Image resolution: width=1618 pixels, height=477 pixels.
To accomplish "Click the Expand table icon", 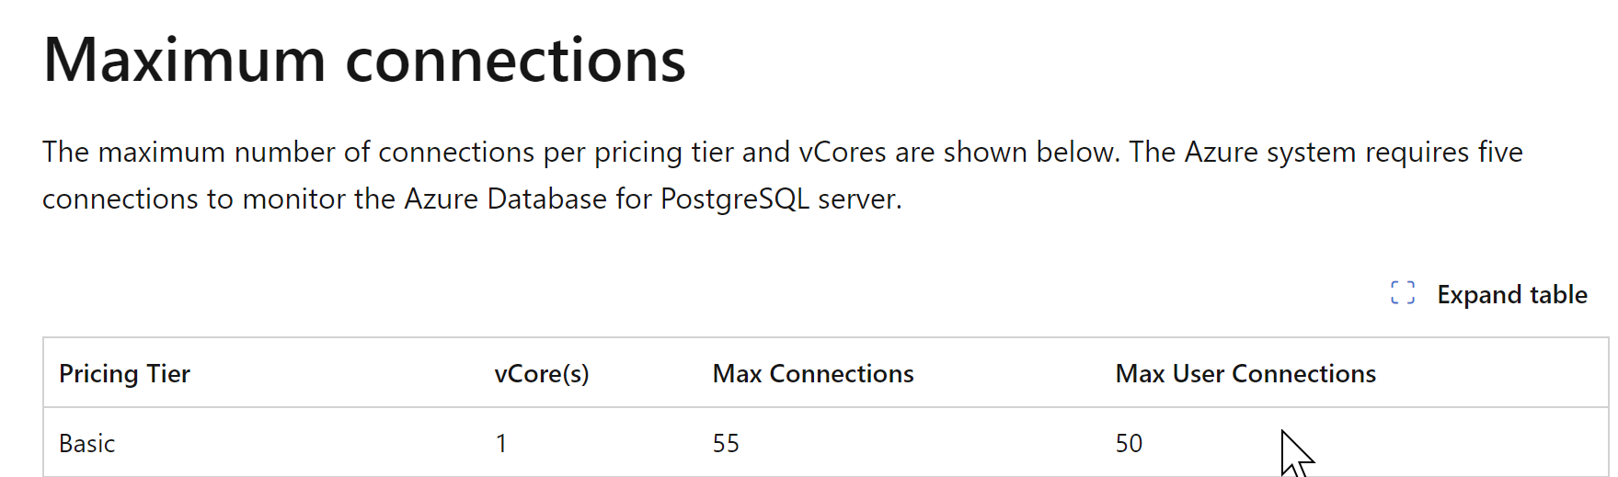I will coord(1403,293).
